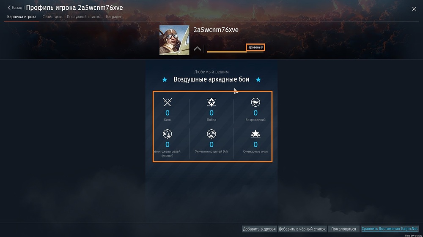423x237 pixels.
Task: Click the left blue star icon
Action: point(165,80)
